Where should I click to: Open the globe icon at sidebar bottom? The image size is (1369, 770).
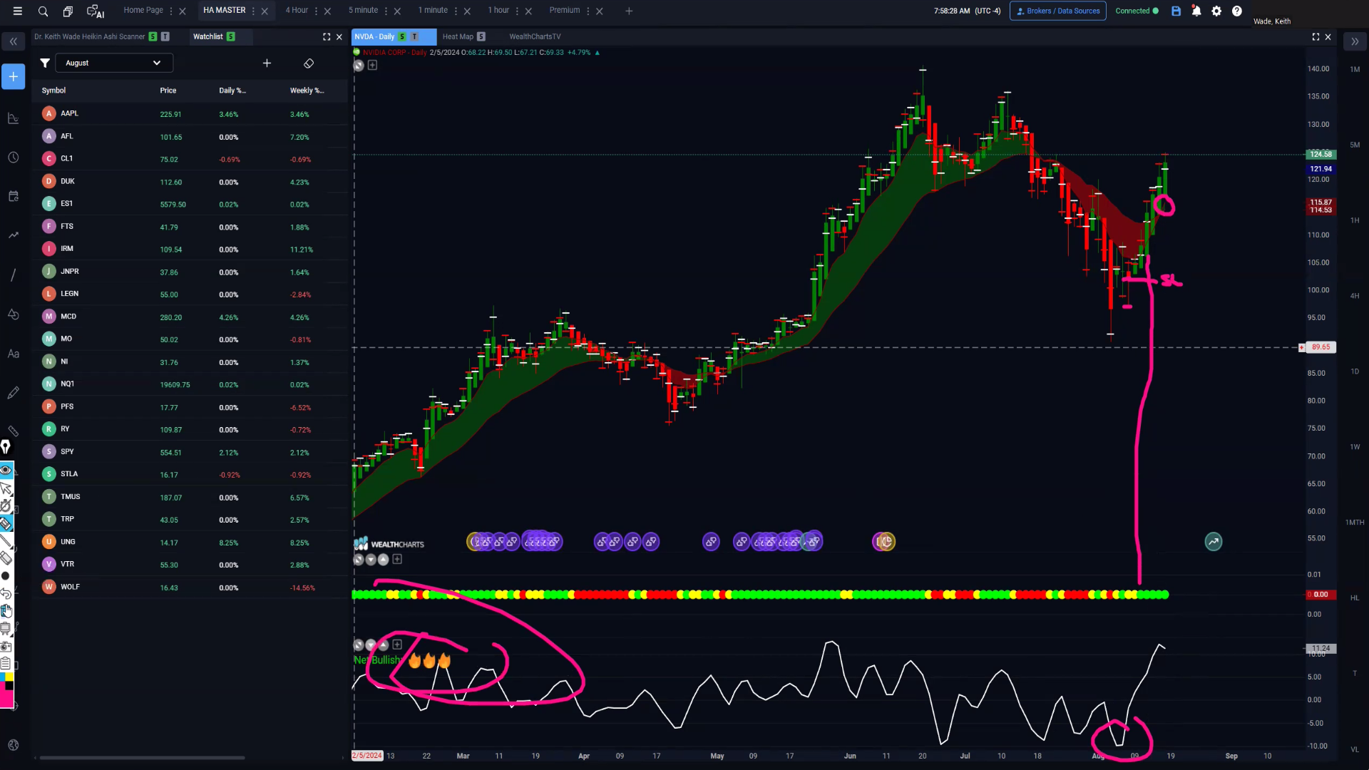point(14,745)
